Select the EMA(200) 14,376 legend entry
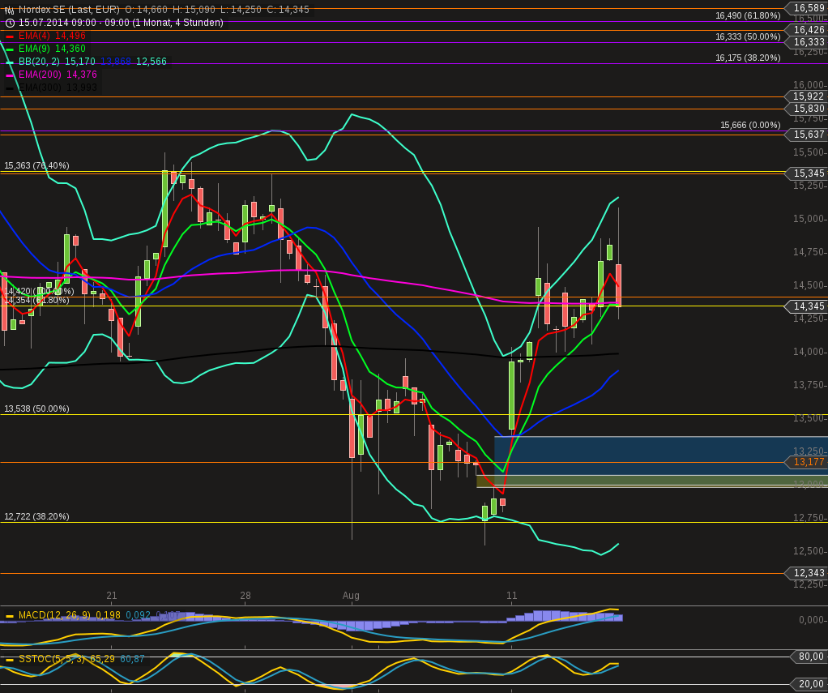Image resolution: width=828 pixels, height=693 pixels. [58, 75]
